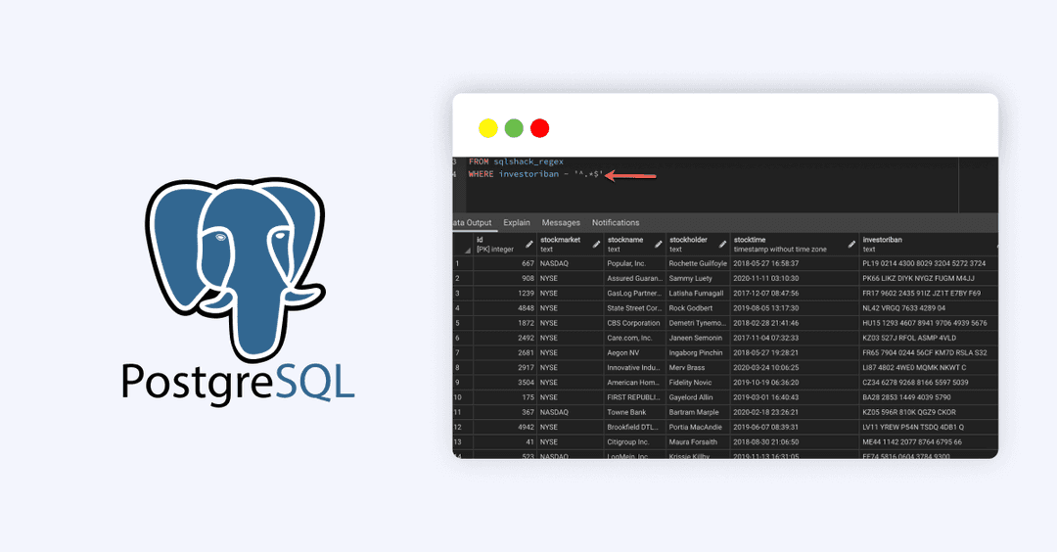1057x552 pixels.
Task: Click the yellow window dot
Action: point(487,128)
